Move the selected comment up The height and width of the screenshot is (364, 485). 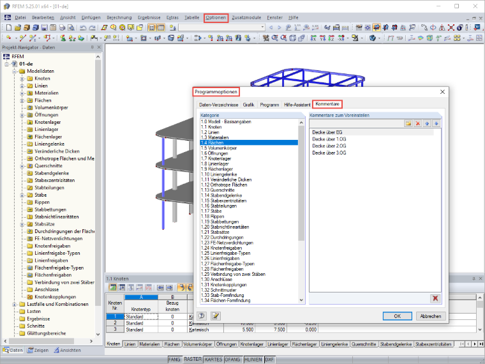pos(427,123)
